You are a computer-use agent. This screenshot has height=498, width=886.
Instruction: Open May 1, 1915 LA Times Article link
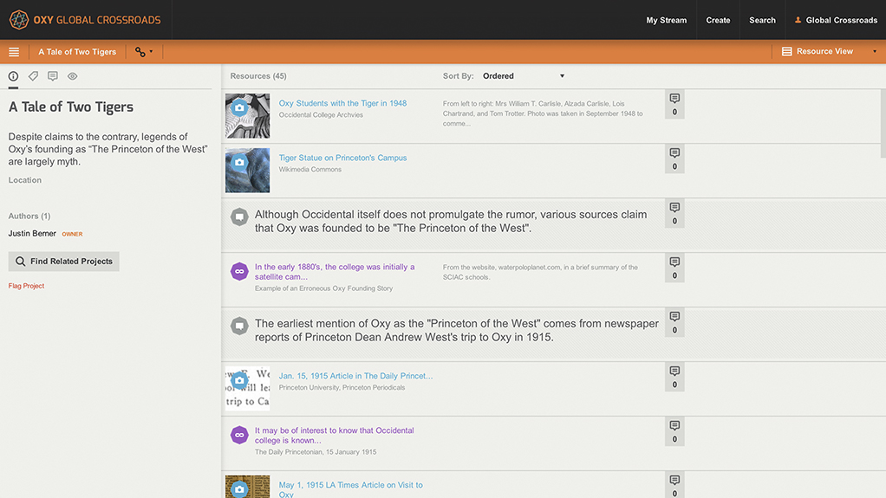pyautogui.click(x=350, y=489)
